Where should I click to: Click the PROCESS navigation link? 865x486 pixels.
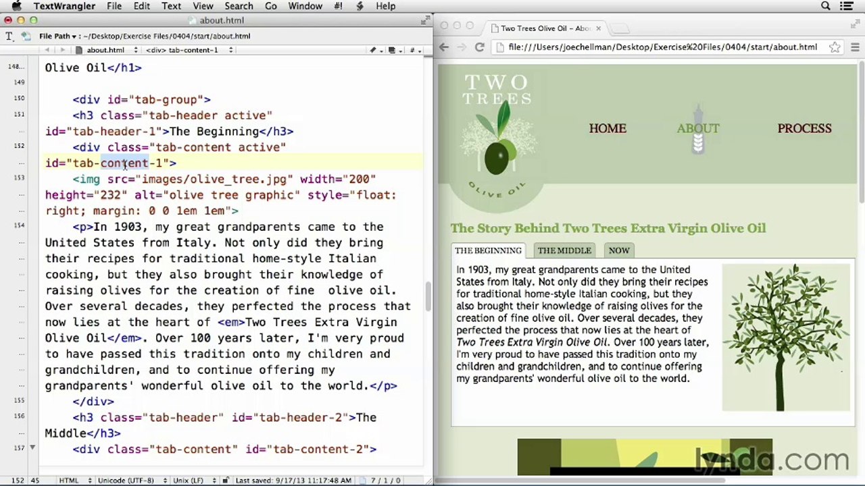point(804,128)
